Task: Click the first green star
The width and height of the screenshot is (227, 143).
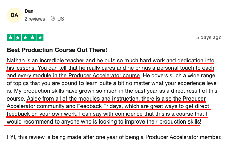Action: tap(11, 37)
